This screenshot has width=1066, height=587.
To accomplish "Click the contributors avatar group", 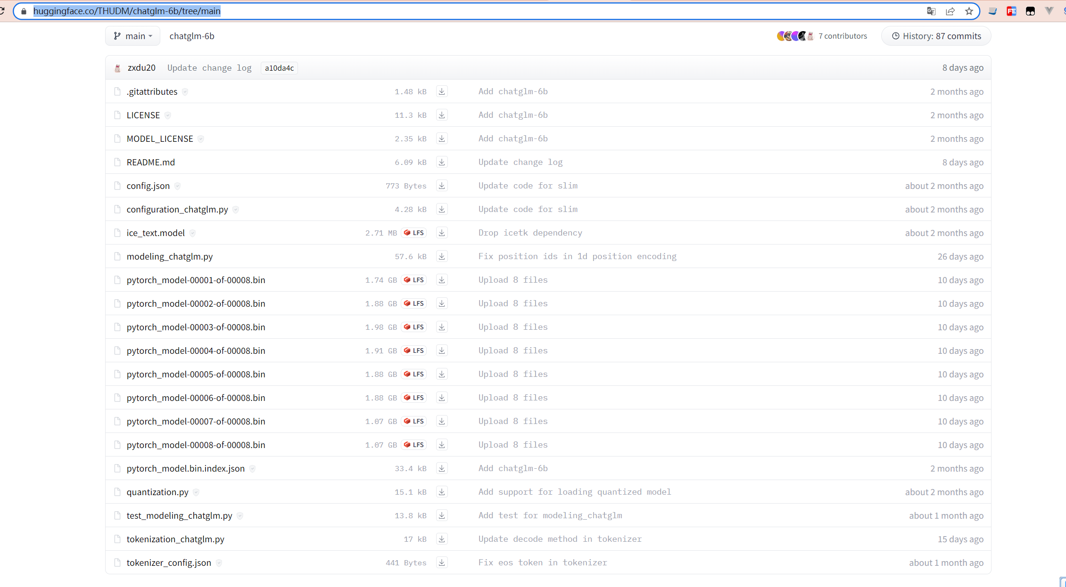I will tap(795, 36).
